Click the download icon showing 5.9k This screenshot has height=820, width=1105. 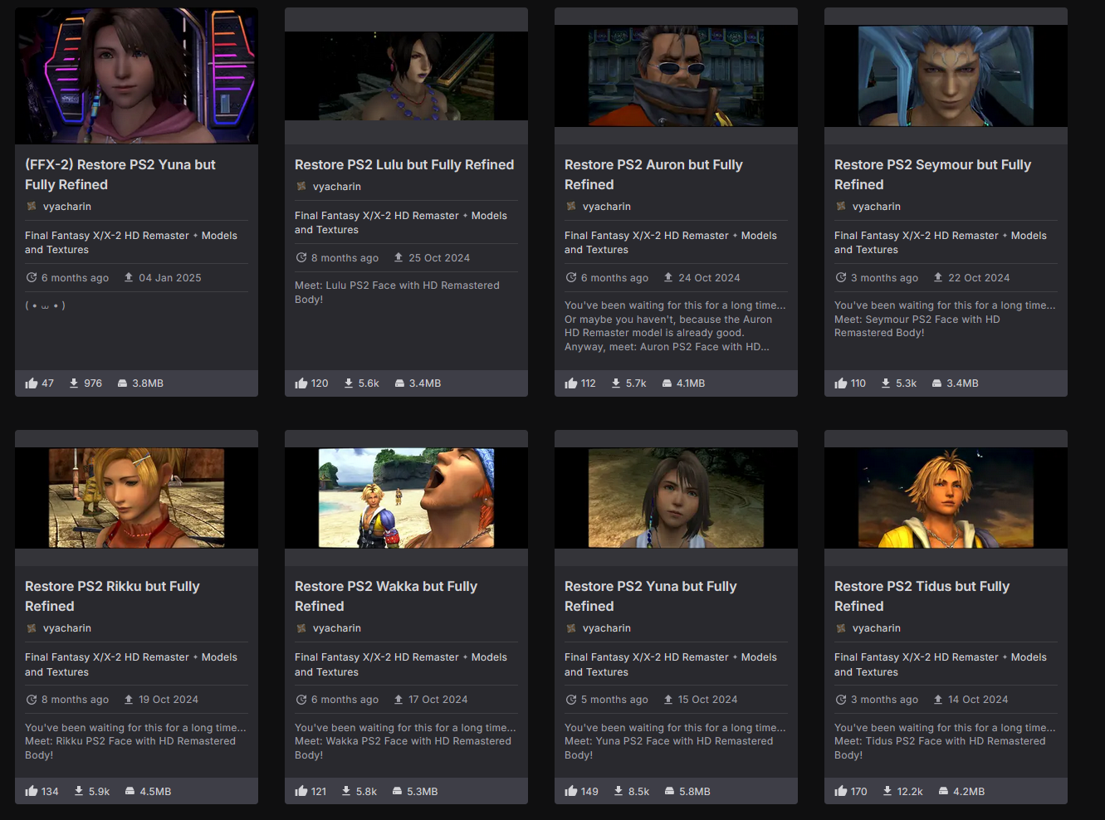(x=79, y=792)
